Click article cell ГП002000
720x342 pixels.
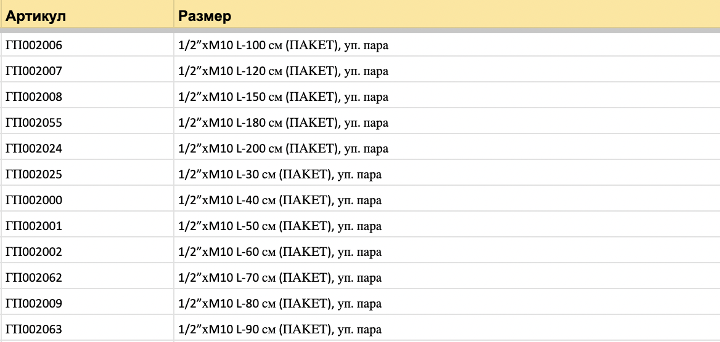point(34,200)
